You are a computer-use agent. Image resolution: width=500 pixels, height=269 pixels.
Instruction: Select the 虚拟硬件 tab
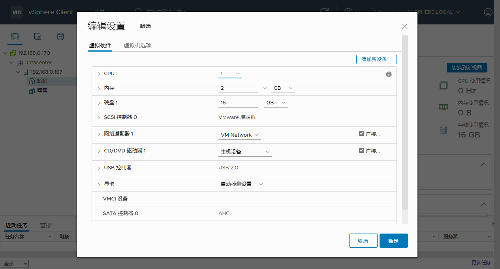pyautogui.click(x=100, y=45)
